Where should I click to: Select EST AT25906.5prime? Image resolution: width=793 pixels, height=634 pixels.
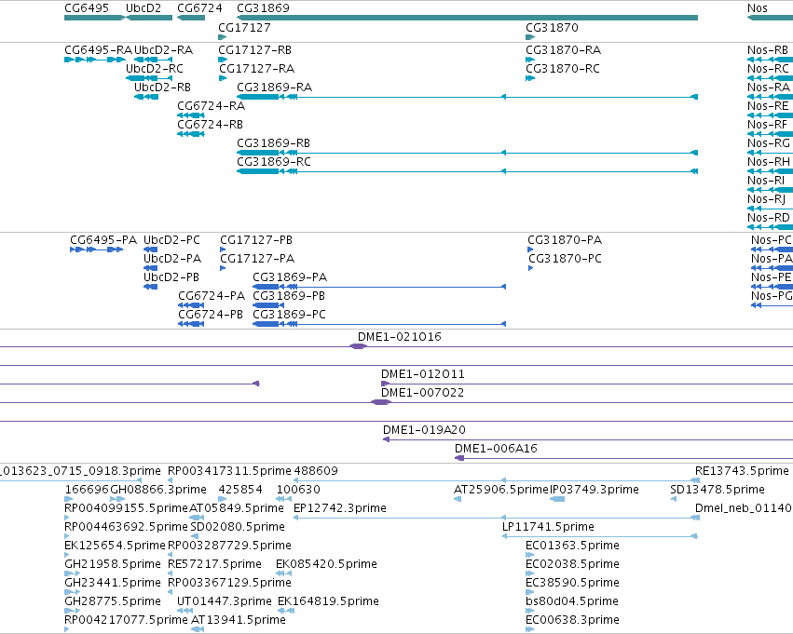pos(501,490)
